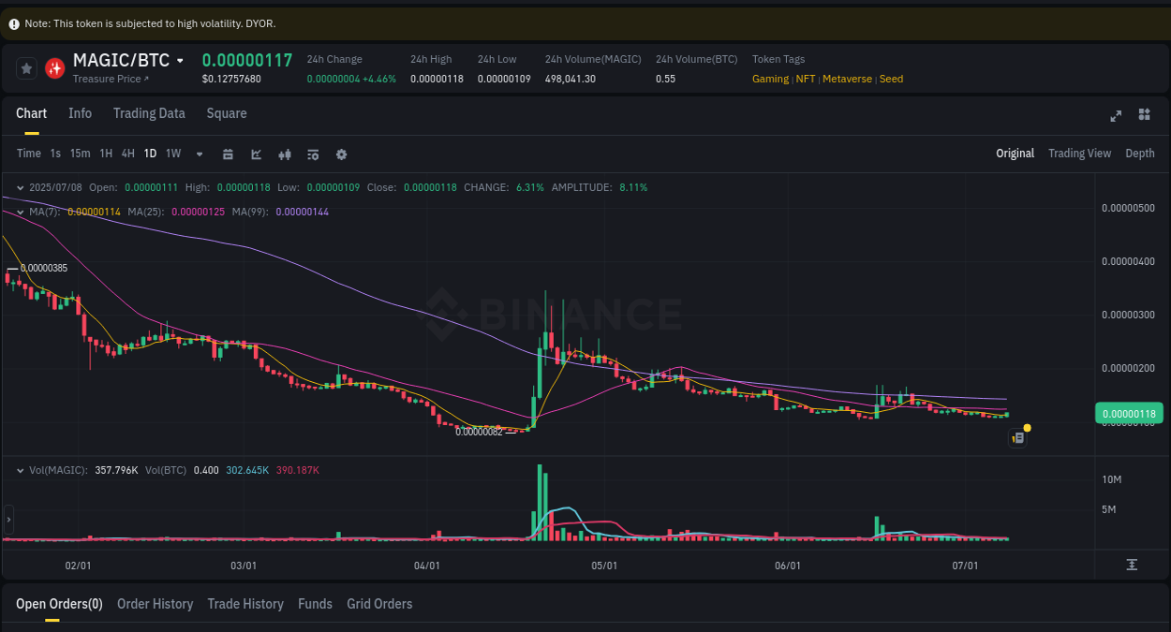
Task: Switch chart interval to 1W
Action: (x=172, y=154)
